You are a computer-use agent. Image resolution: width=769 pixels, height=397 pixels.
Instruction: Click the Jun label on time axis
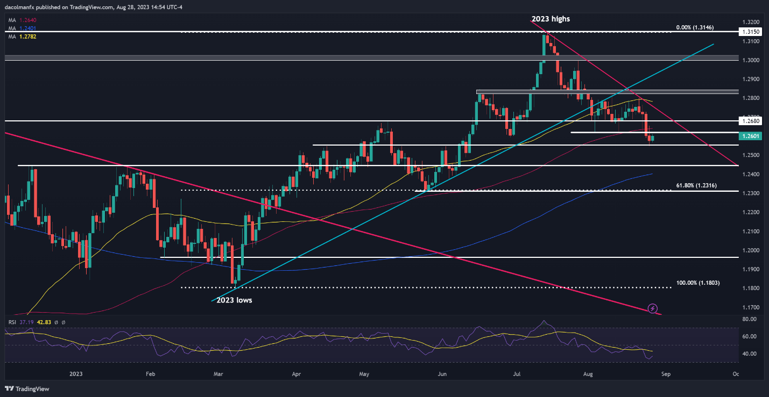442,374
